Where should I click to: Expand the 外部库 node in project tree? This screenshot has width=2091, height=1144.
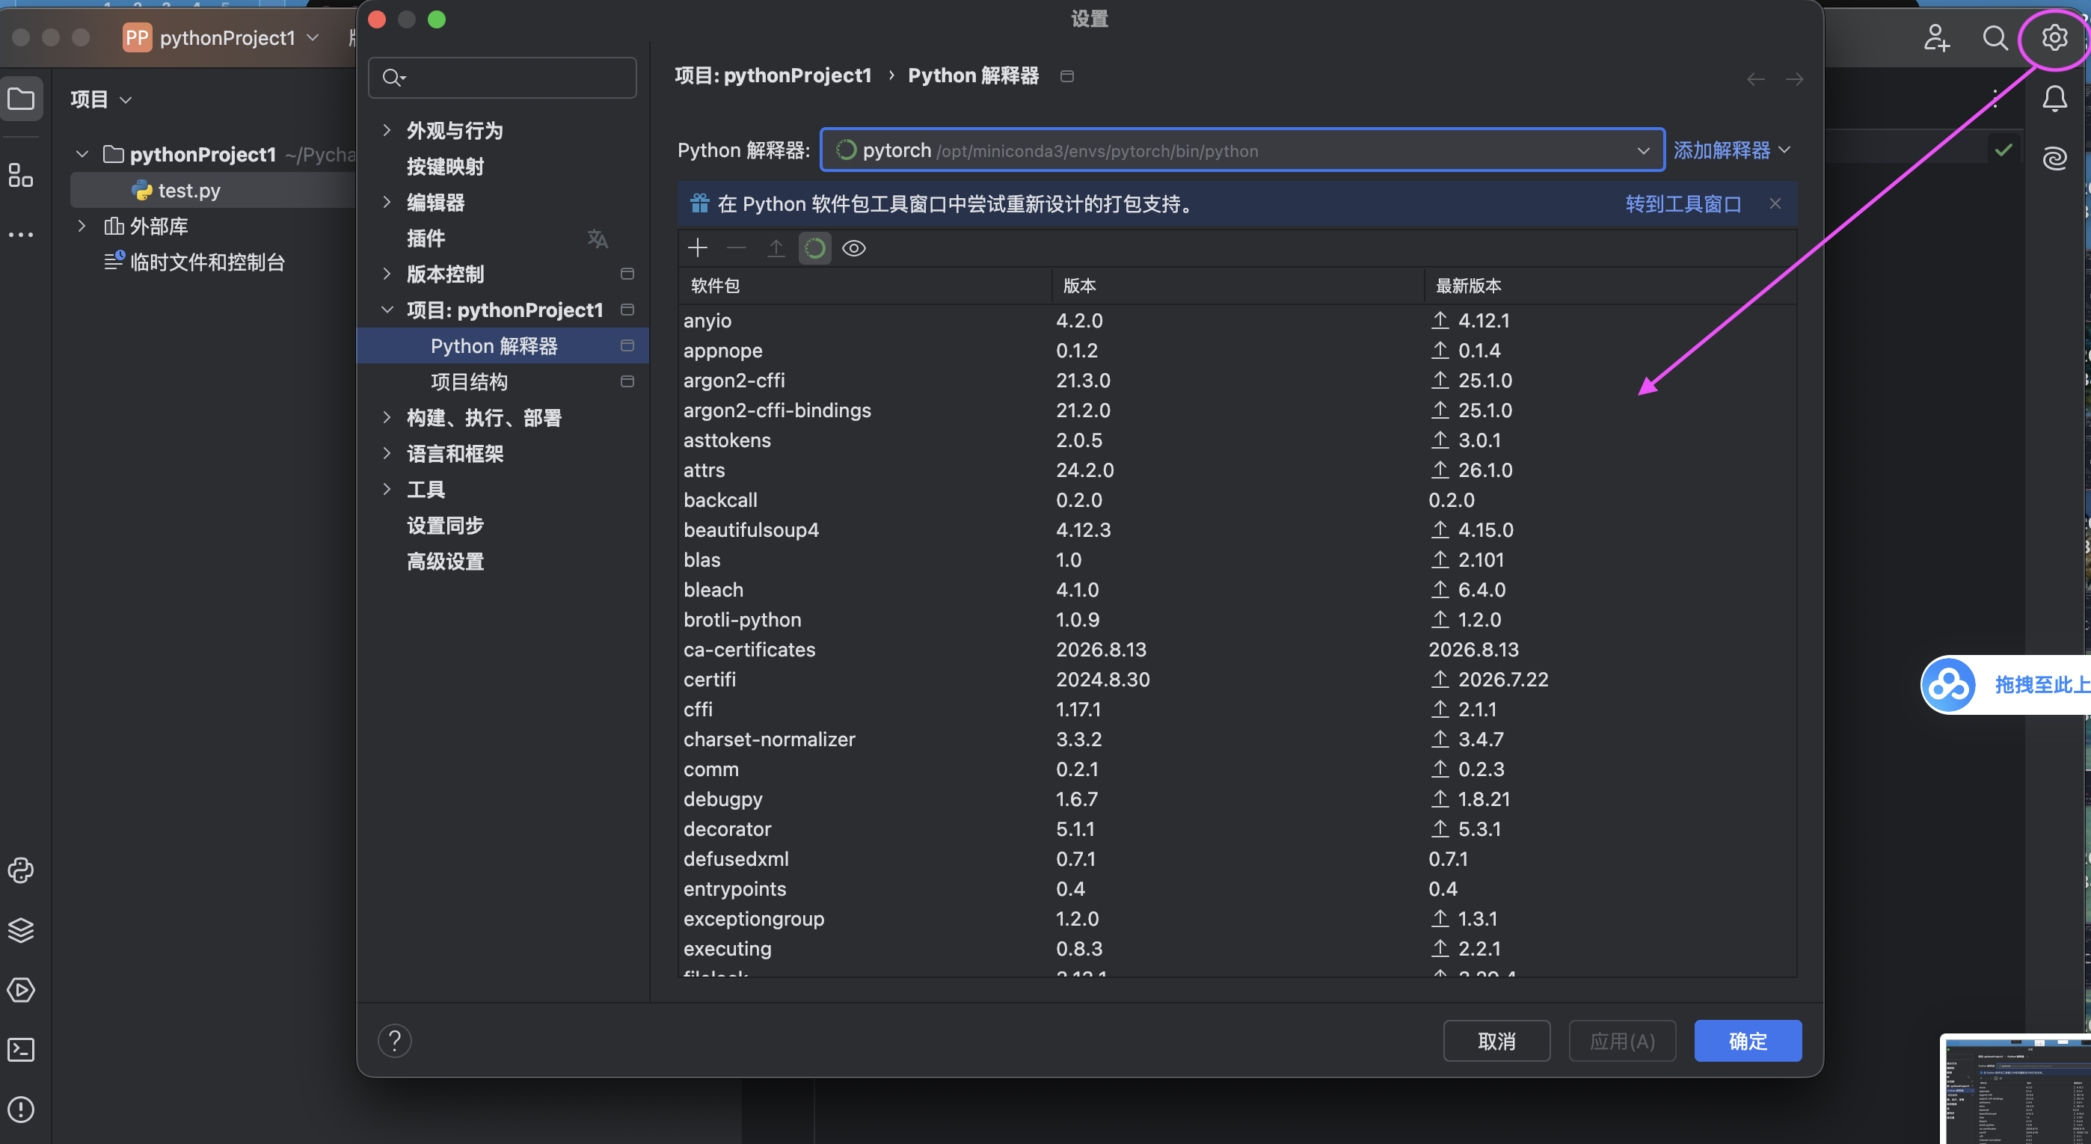click(82, 226)
